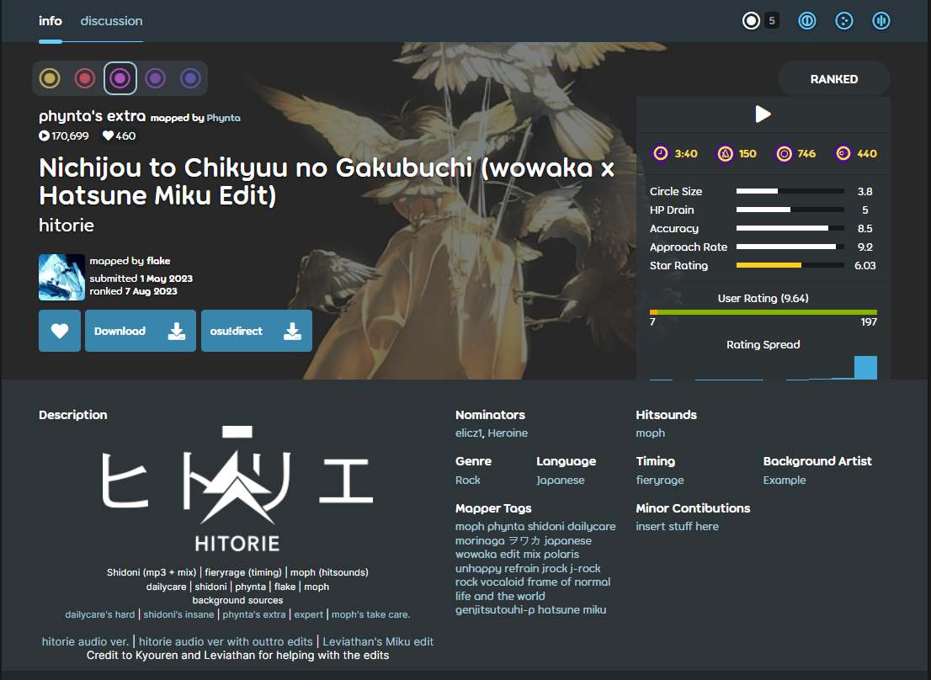Viewport: 931px width, 680px height.
Task: Open hitsounder moph's link
Action: click(650, 433)
